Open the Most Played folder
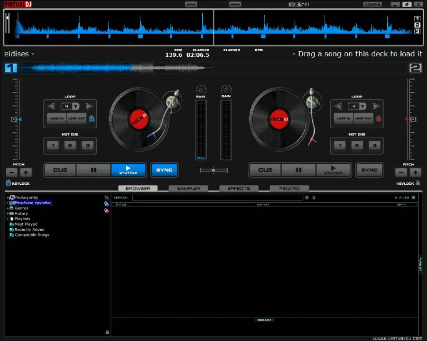Viewport: 427px width, 341px height. [26, 224]
